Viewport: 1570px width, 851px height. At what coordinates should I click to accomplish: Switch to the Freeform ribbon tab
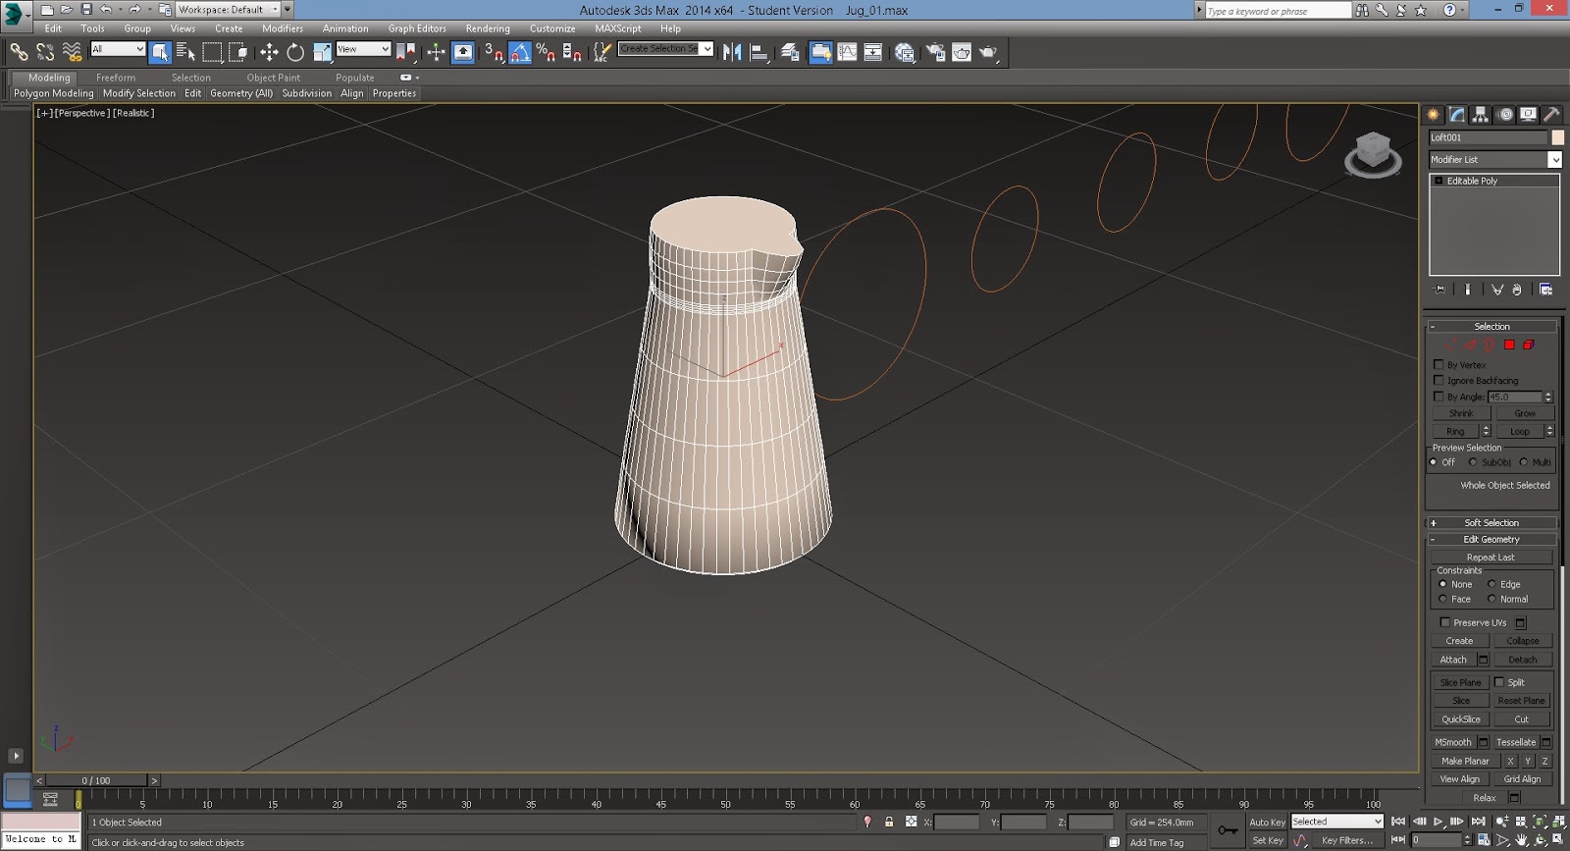[116, 78]
